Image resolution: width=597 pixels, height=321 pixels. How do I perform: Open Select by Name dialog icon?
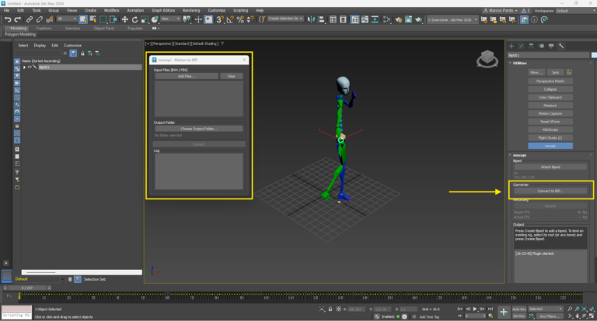point(93,19)
